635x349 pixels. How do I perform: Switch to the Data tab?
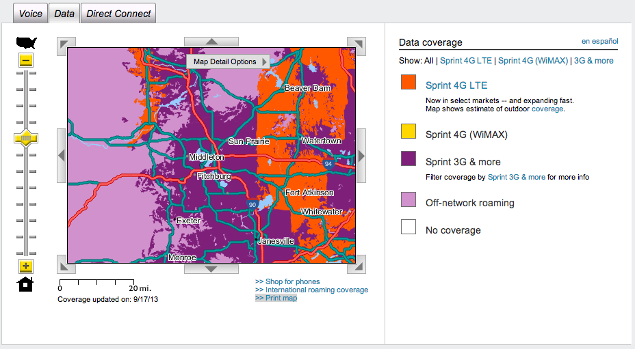click(64, 14)
